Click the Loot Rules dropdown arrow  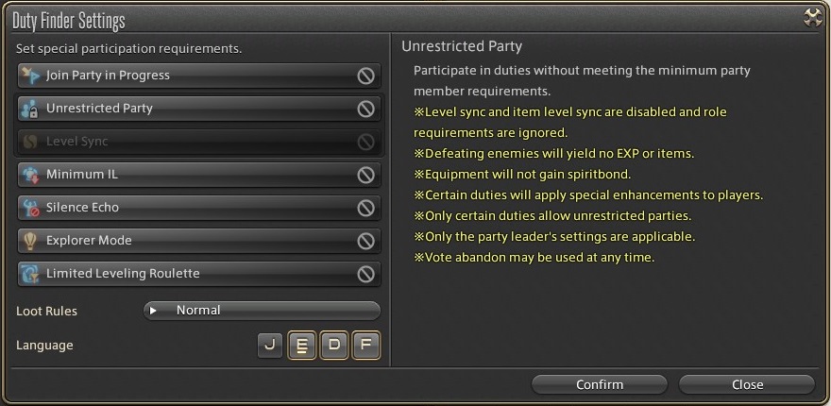pyautogui.click(x=154, y=311)
